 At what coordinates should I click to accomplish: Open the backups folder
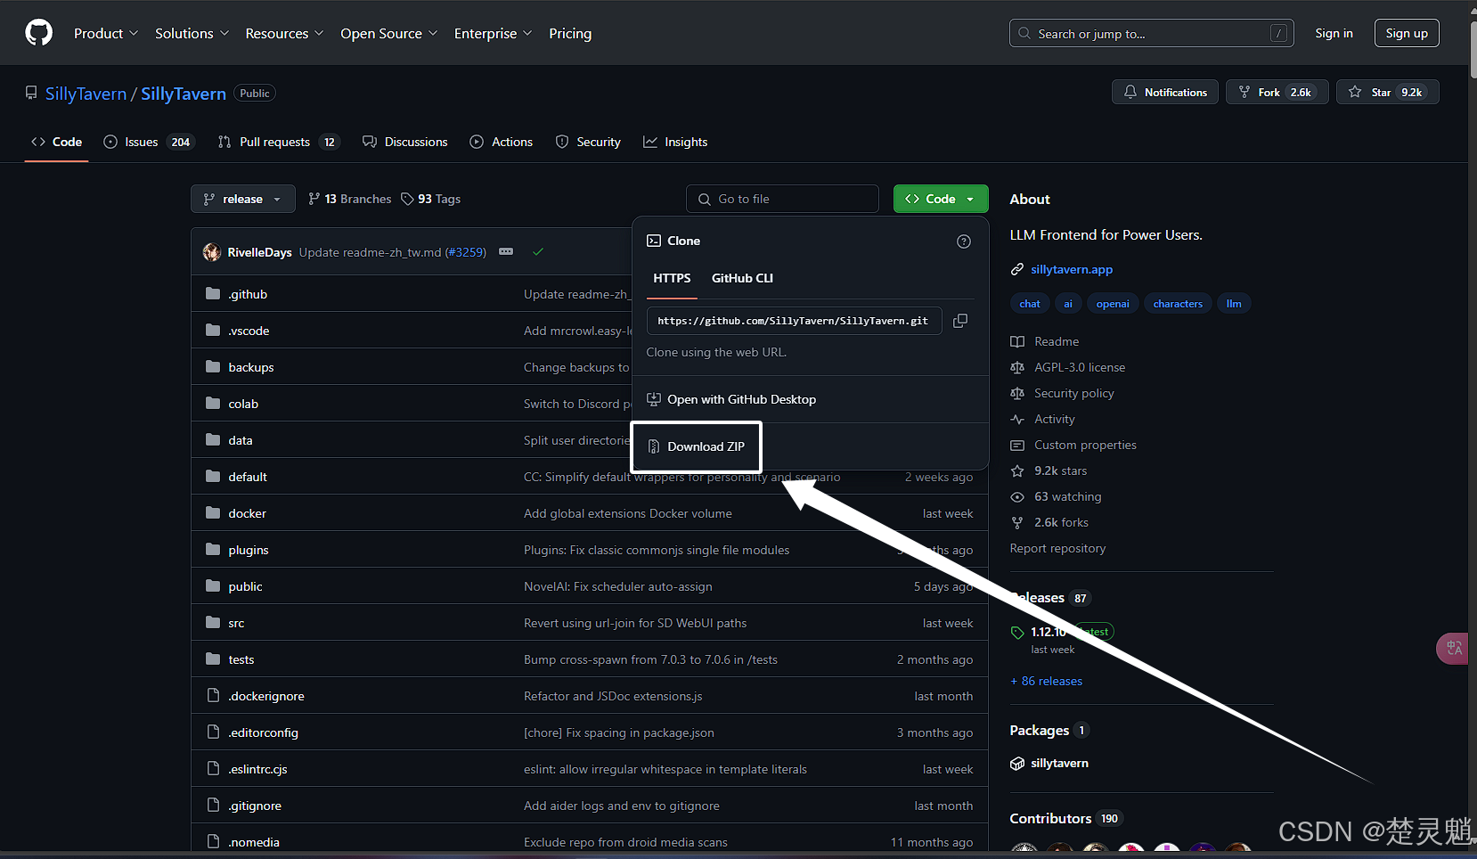click(251, 367)
